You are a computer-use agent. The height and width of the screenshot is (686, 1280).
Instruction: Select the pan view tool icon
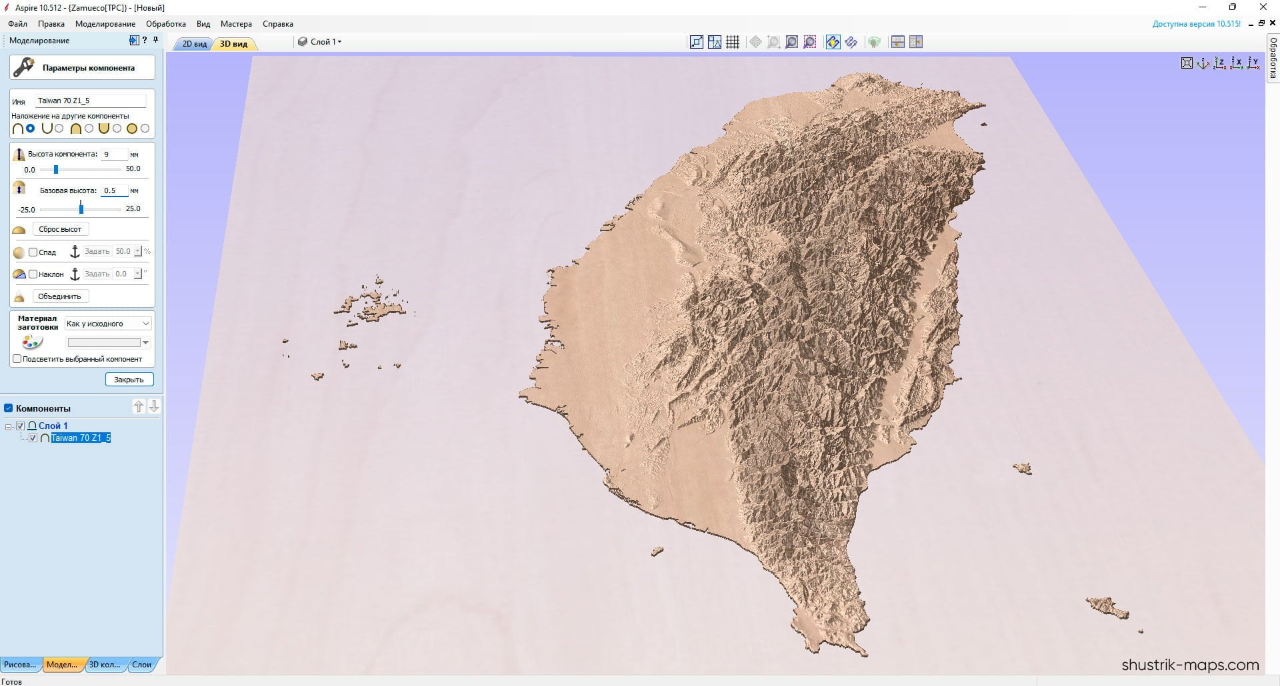click(x=755, y=42)
